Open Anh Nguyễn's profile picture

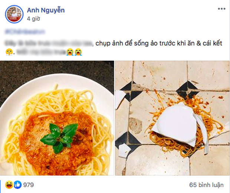tap(14, 14)
